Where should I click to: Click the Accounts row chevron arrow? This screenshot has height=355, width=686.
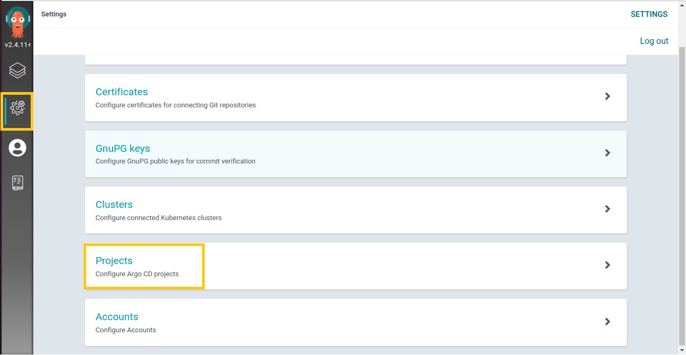[607, 322]
